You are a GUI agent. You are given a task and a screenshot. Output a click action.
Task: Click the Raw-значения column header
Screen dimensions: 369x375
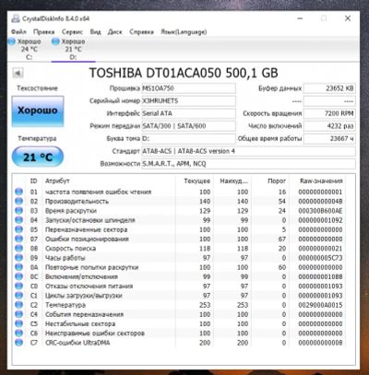point(321,181)
